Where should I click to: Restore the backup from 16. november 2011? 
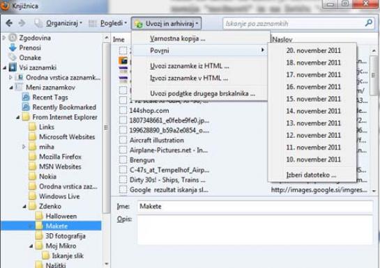(313, 87)
